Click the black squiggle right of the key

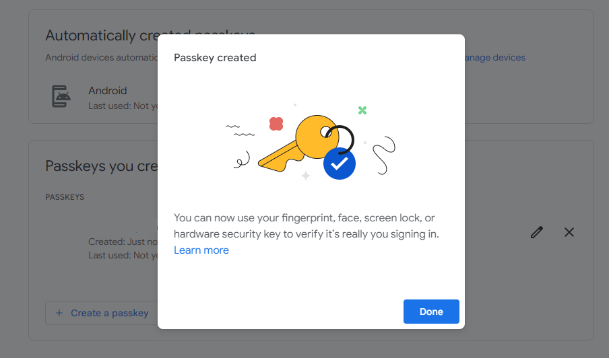click(x=385, y=155)
